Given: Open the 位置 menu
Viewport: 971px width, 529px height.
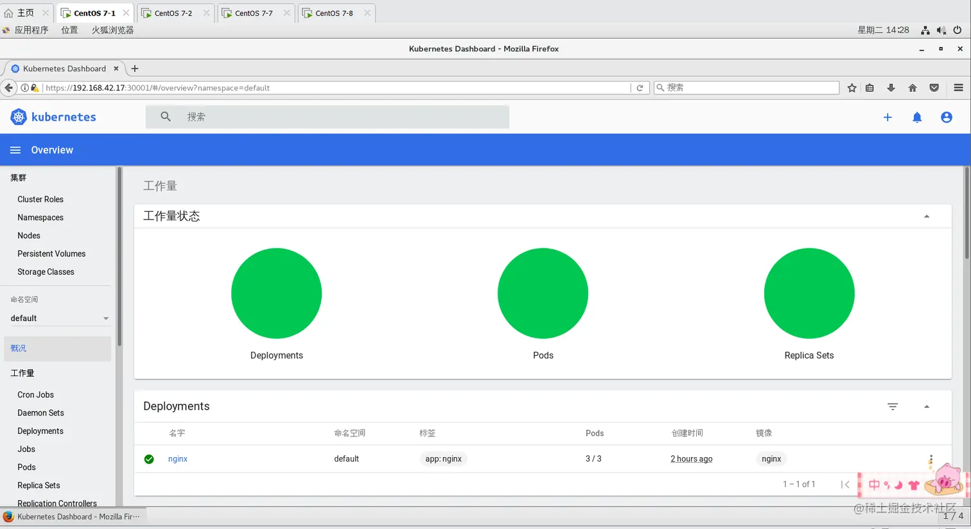Looking at the screenshot, I should point(69,30).
